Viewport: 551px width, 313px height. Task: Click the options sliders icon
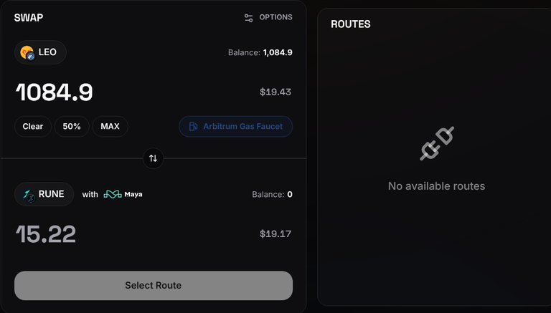[248, 18]
